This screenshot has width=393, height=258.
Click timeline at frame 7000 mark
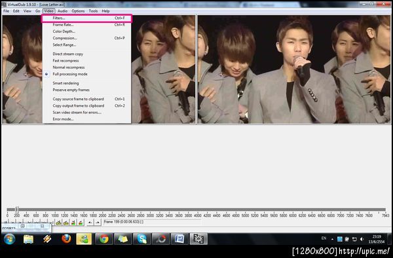340,215
